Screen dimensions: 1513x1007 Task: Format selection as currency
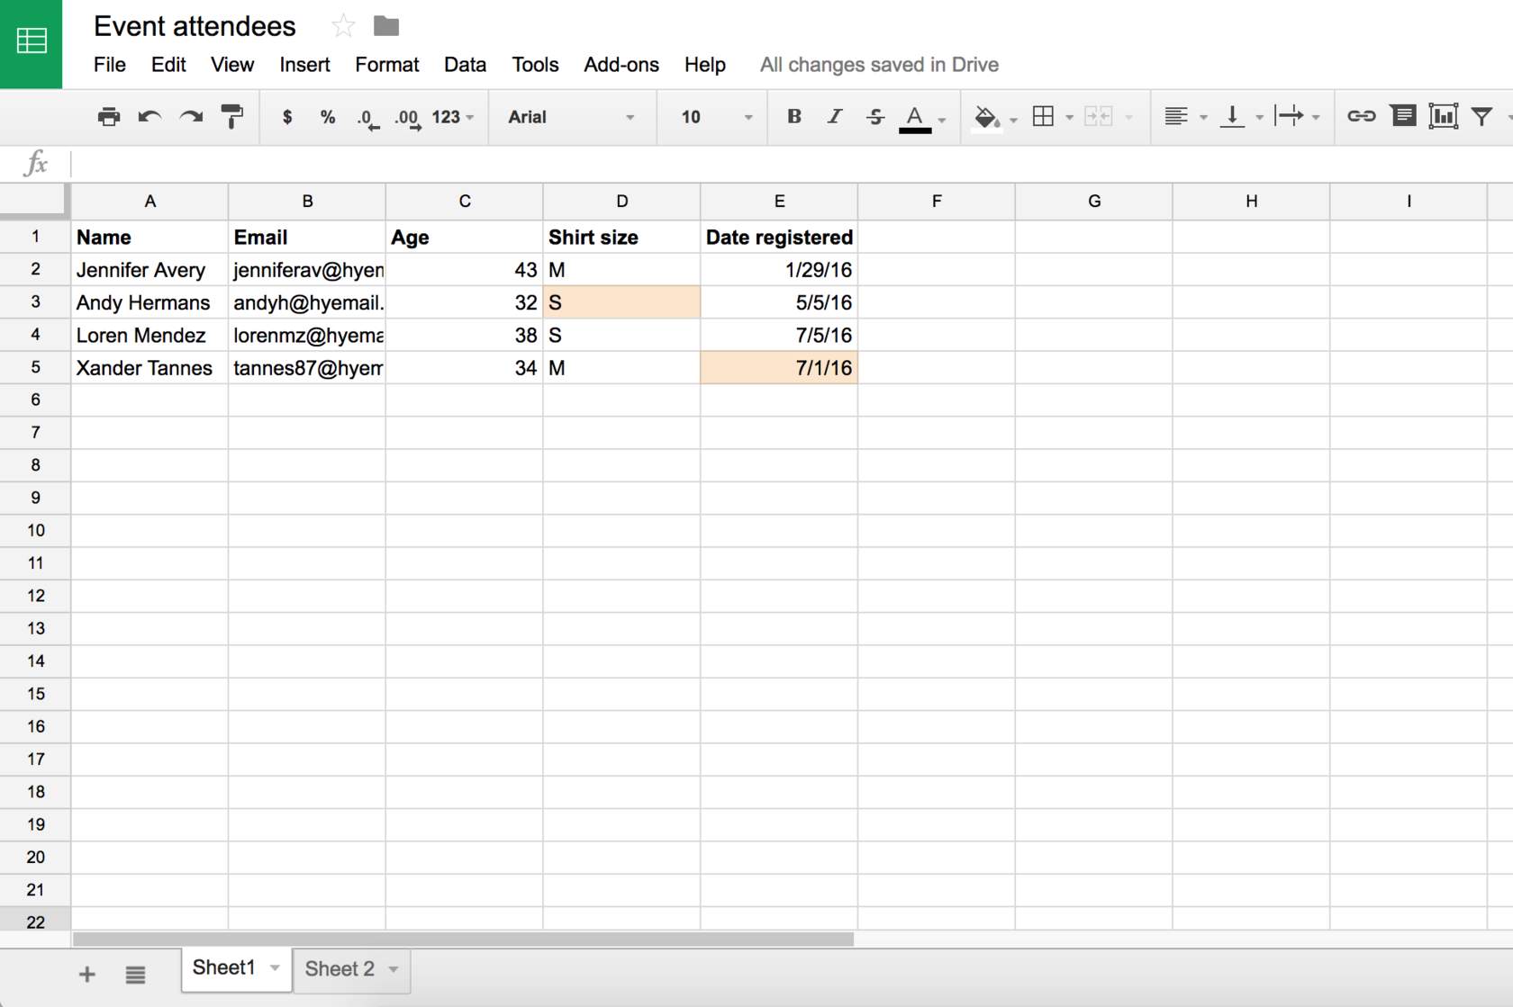pyautogui.click(x=287, y=116)
